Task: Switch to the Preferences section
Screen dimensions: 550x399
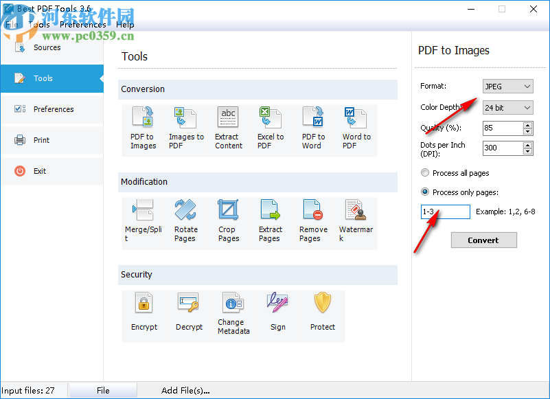Action: pos(51,109)
